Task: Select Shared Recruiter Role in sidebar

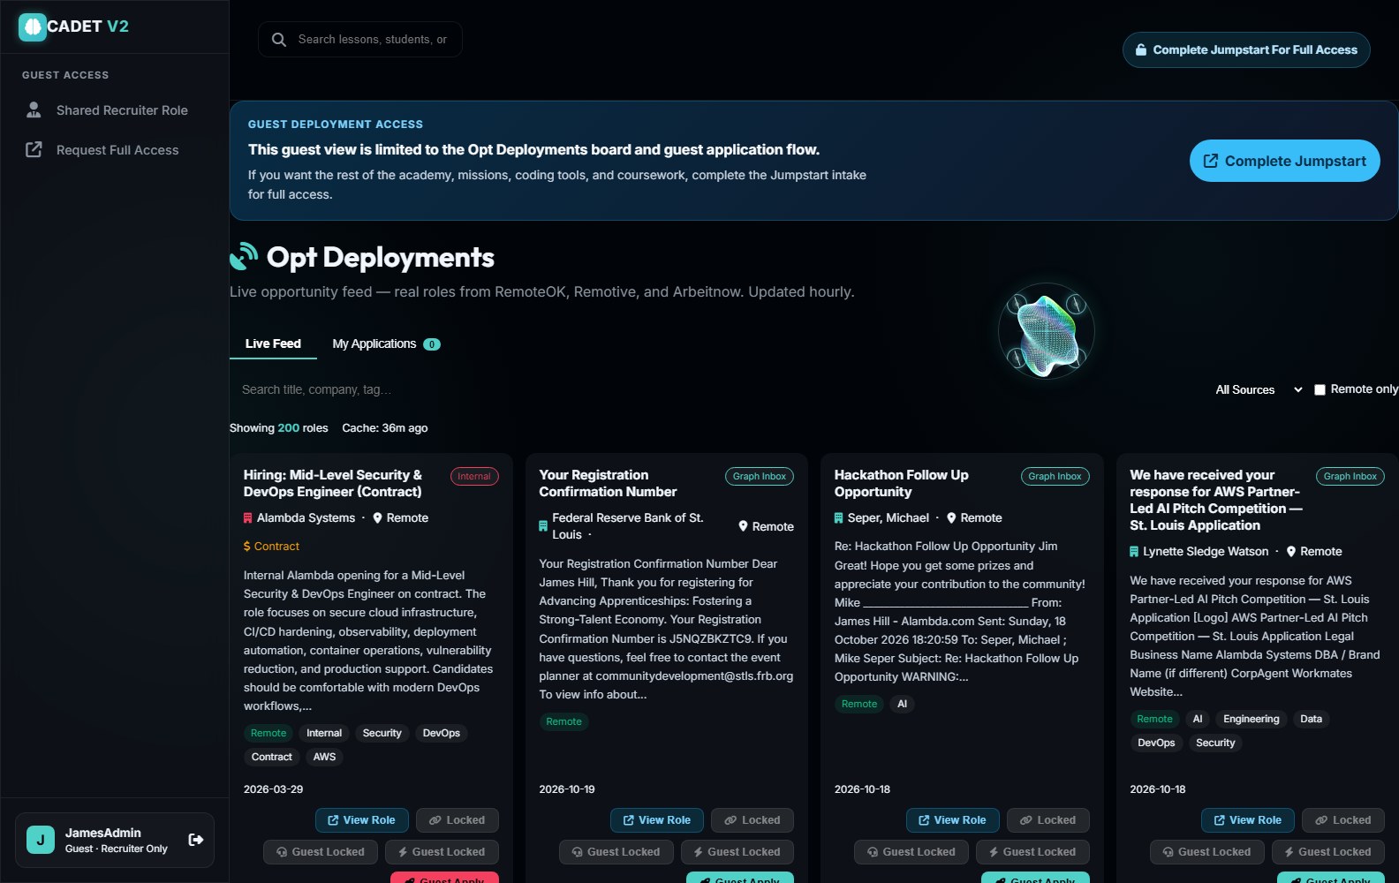Action: pyautogui.click(x=115, y=110)
